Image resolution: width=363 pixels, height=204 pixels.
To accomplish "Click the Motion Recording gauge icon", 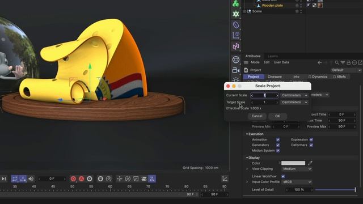I will tap(108, 178).
